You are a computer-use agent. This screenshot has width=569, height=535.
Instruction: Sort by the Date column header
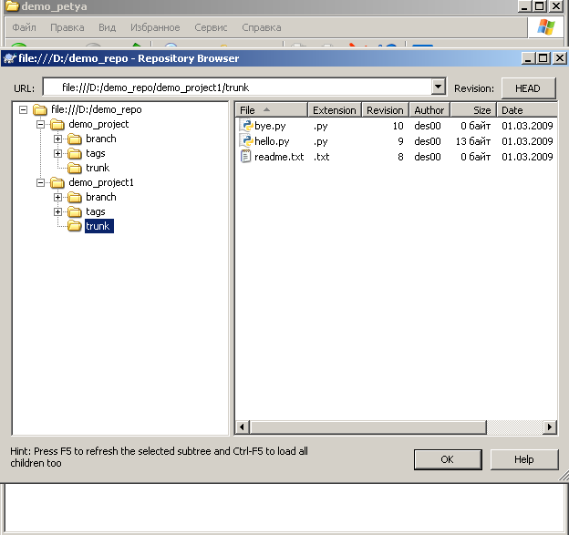(x=527, y=110)
